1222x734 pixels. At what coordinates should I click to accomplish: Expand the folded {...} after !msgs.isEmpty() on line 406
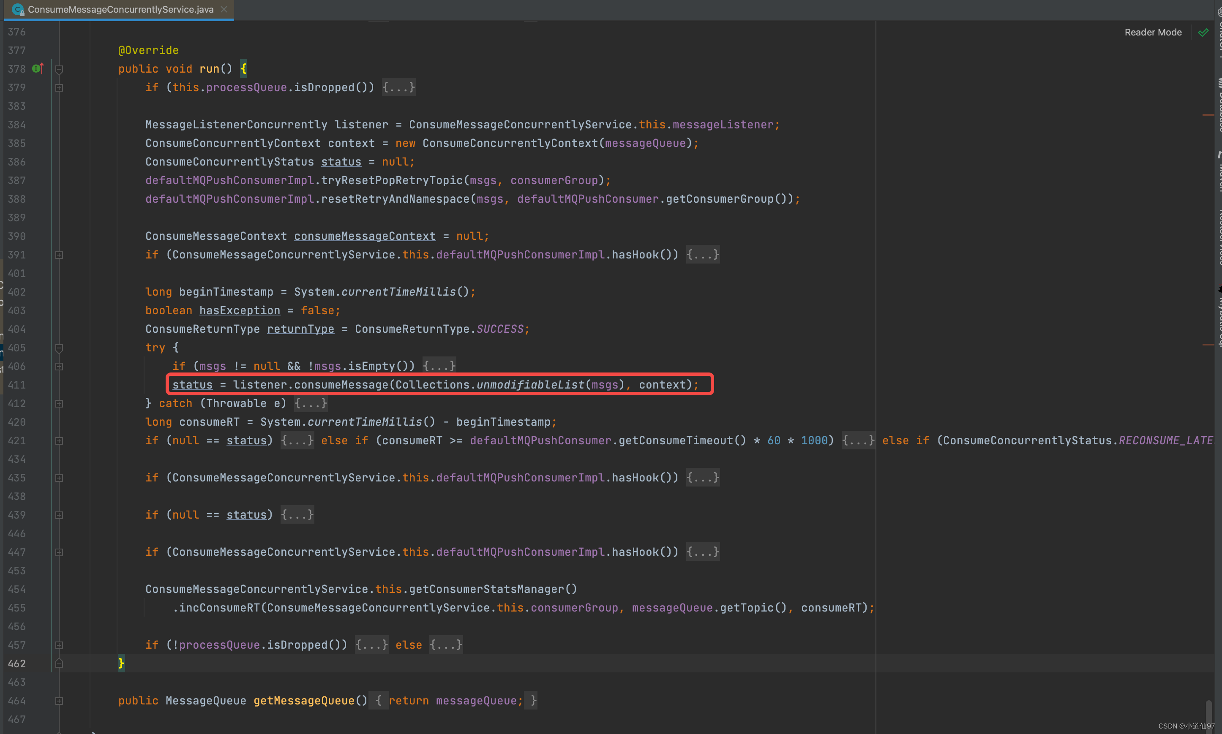pos(439,366)
